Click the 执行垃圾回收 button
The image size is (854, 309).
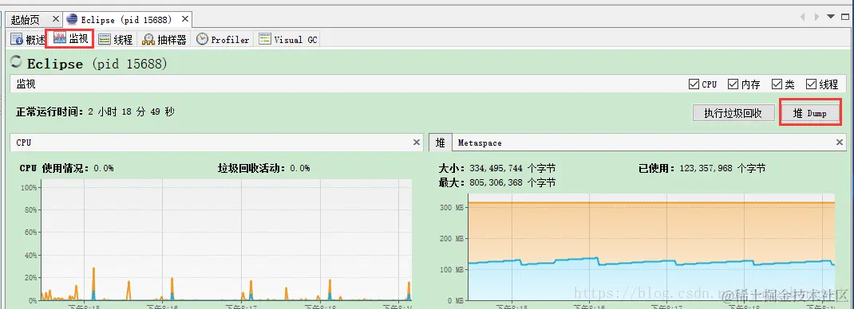[733, 113]
